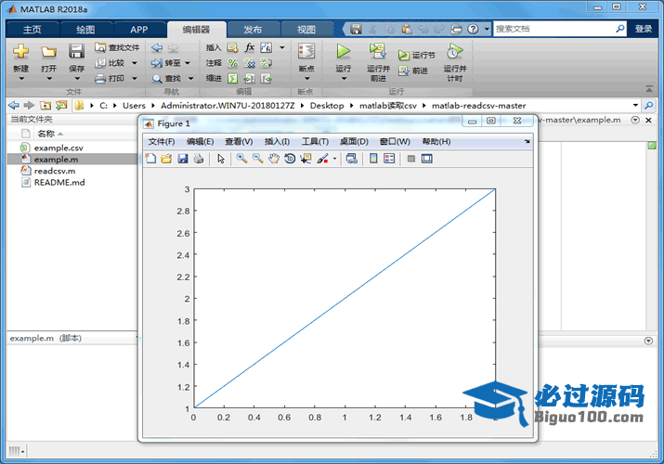Click the 运行节 (Run Section) button
This screenshot has height=464, width=664.
tap(417, 55)
